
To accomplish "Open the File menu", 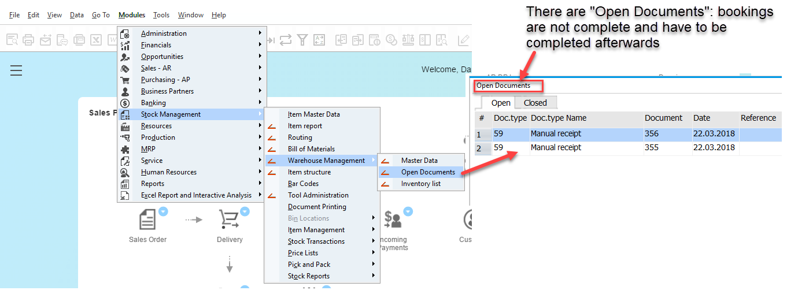I will [14, 15].
